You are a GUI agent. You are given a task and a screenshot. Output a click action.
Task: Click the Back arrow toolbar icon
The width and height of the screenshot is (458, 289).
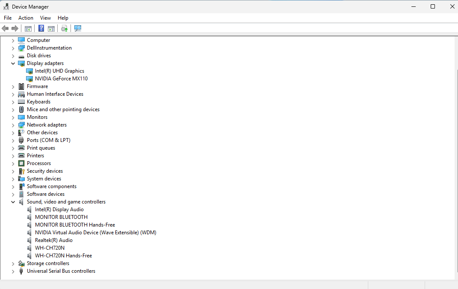(x=5, y=28)
